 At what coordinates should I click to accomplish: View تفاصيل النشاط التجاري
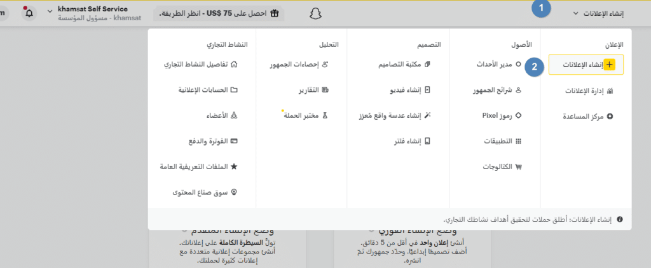coord(200,65)
